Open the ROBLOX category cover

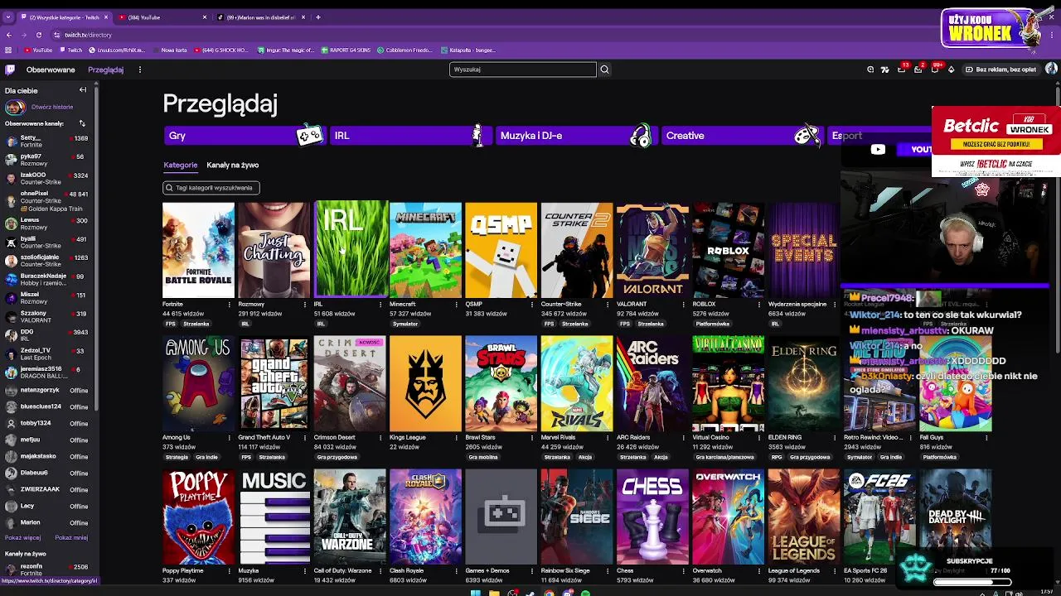pyautogui.click(x=728, y=249)
